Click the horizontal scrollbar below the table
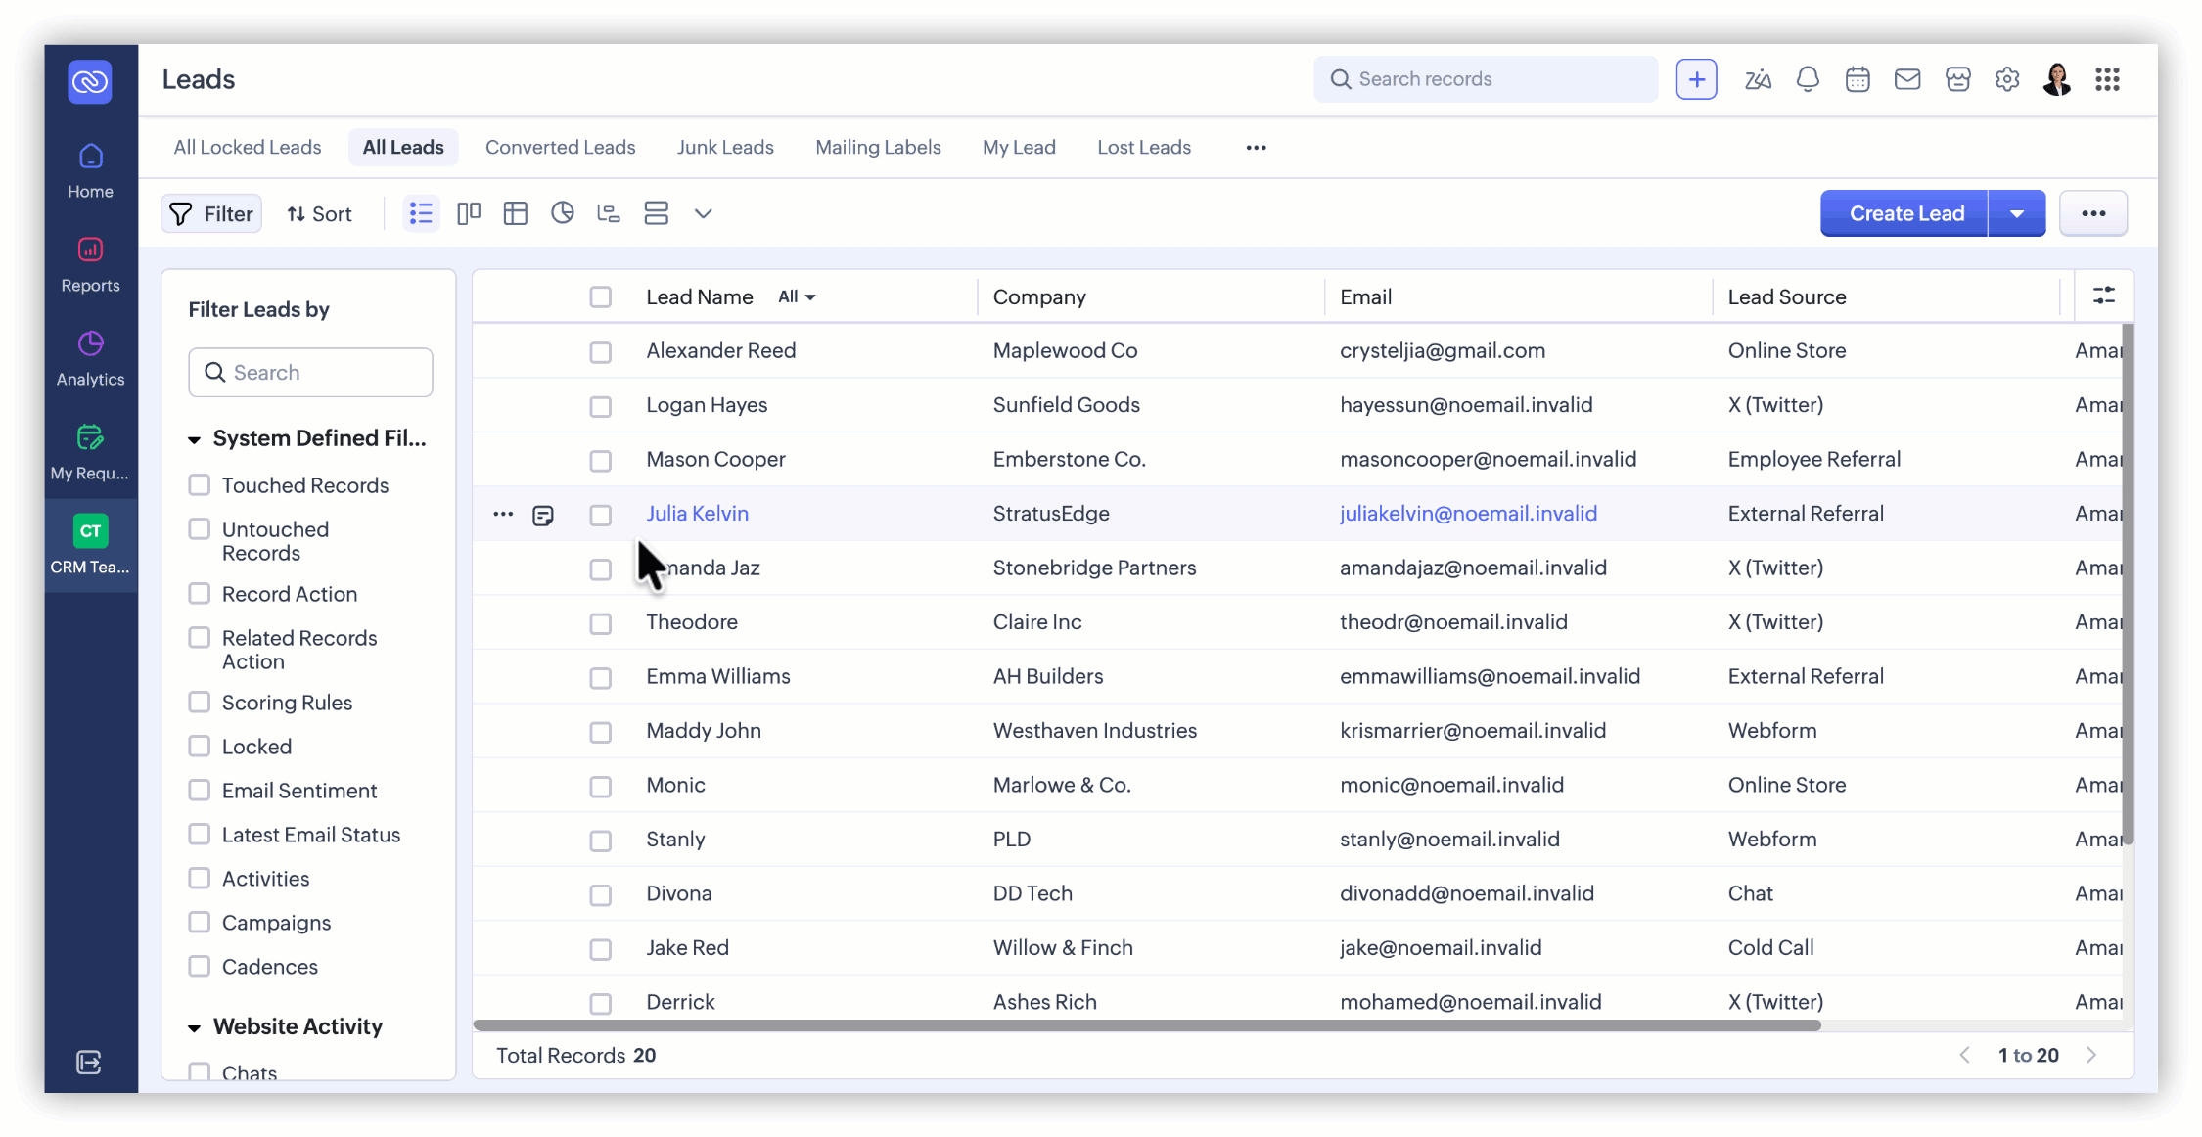This screenshot has width=2202, height=1137. click(1145, 1025)
